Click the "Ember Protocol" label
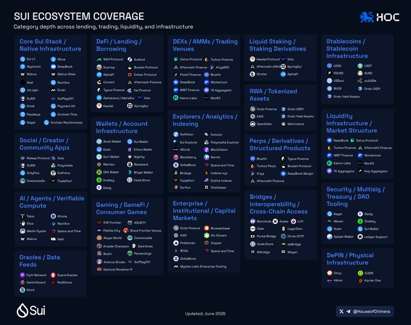The height and width of the screenshot is (325, 411). tap(145, 75)
